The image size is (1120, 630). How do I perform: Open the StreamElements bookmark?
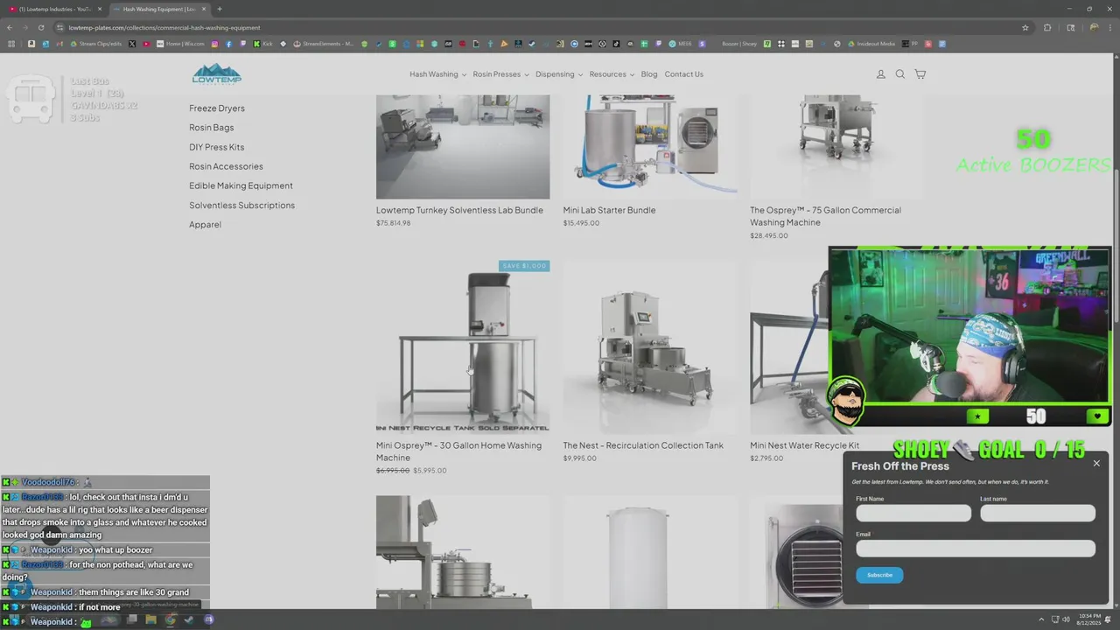tap(324, 44)
